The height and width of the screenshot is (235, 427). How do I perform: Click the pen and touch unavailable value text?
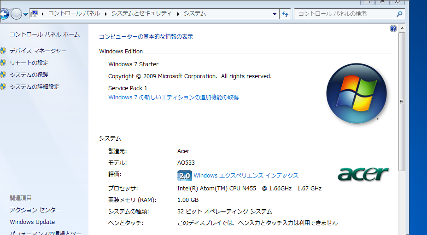point(257,223)
